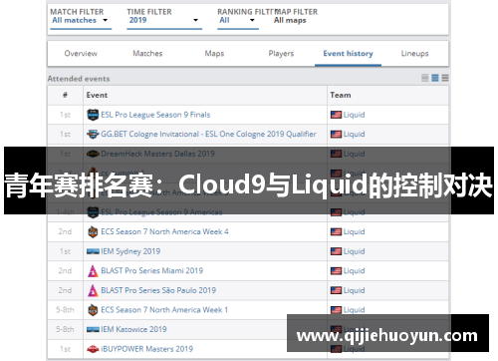498x361 pixels.
Task: Click the IEM Sydney 2019 logo
Action: [x=93, y=251]
